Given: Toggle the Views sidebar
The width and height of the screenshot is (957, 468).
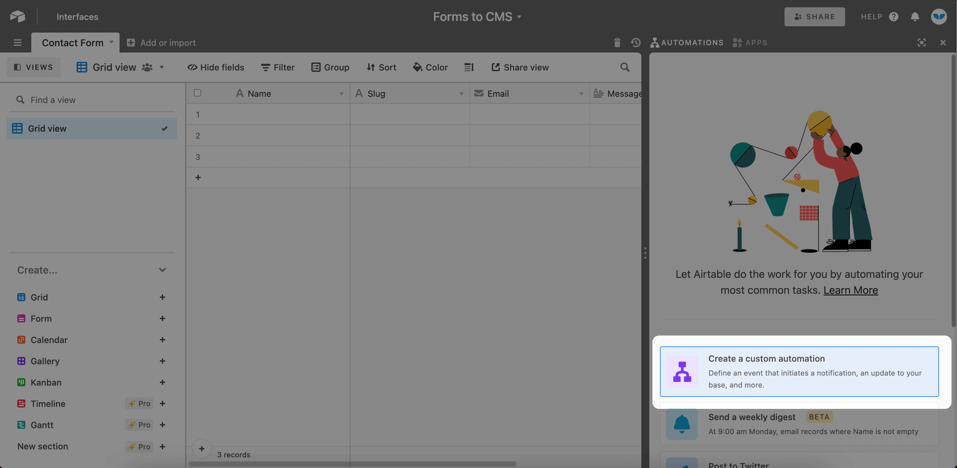Looking at the screenshot, I should click(x=33, y=67).
